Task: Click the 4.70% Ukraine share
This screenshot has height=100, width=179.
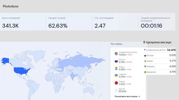Action: tap(122, 77)
